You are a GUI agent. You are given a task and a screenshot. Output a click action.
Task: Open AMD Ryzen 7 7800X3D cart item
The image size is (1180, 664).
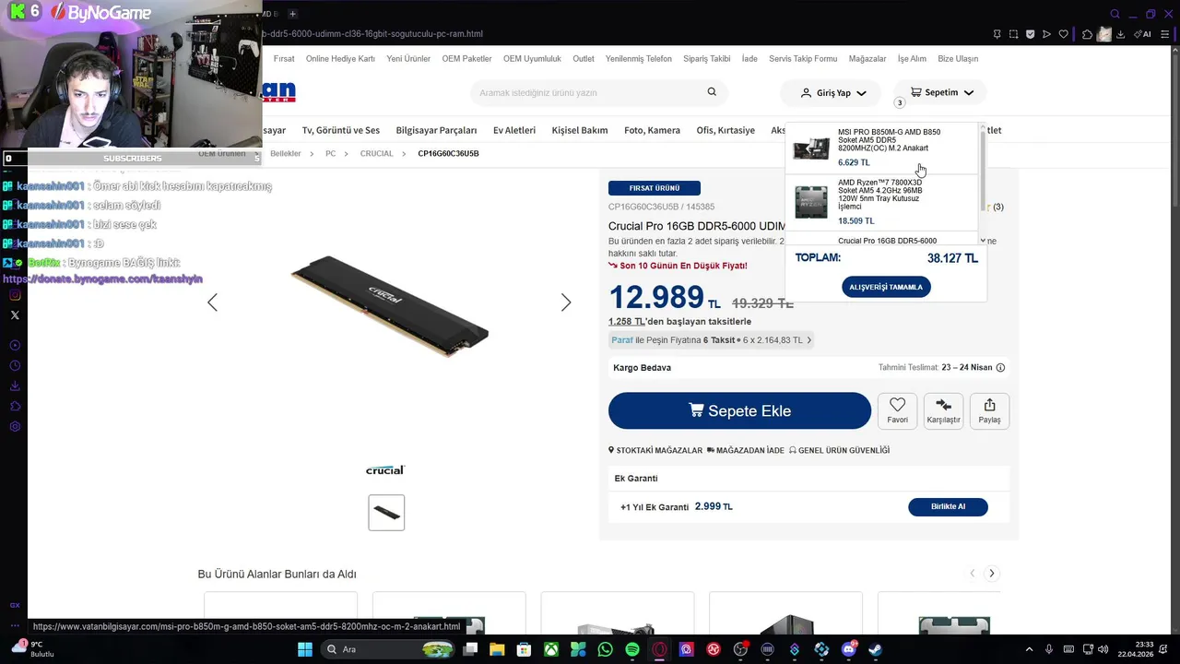[x=880, y=201]
